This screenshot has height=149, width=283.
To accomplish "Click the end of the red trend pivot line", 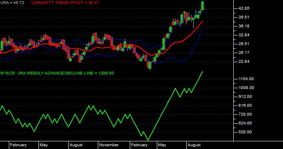I will pyautogui.click(x=202, y=21).
